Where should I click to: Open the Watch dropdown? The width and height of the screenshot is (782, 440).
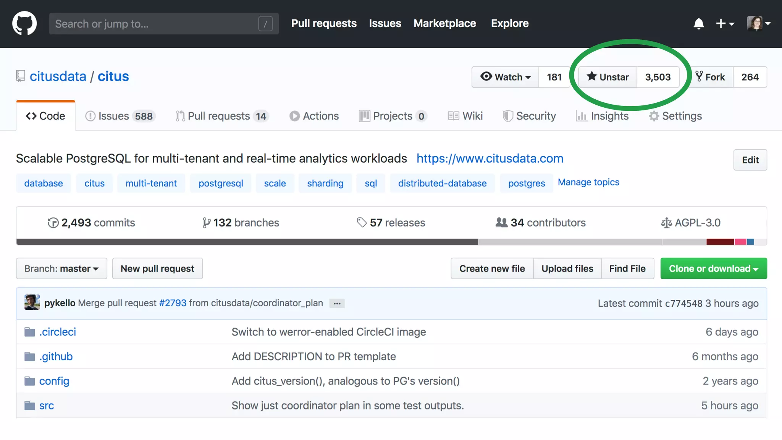[x=506, y=77]
